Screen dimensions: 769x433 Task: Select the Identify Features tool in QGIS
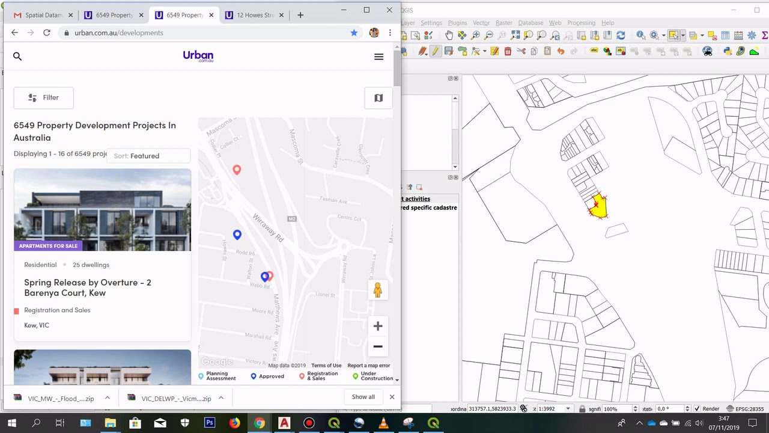coord(640,35)
